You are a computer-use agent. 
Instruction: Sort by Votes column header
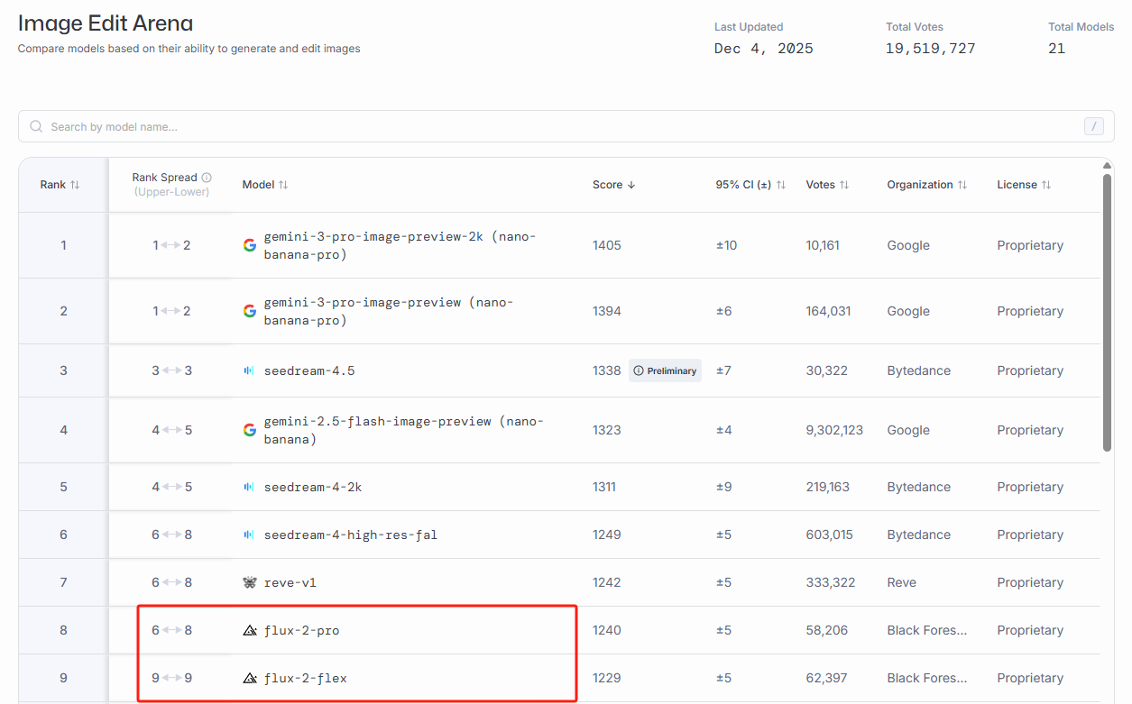(x=826, y=185)
